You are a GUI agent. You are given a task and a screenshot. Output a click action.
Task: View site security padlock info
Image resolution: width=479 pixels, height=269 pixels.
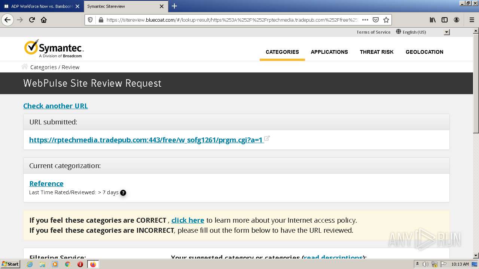[x=101, y=20]
